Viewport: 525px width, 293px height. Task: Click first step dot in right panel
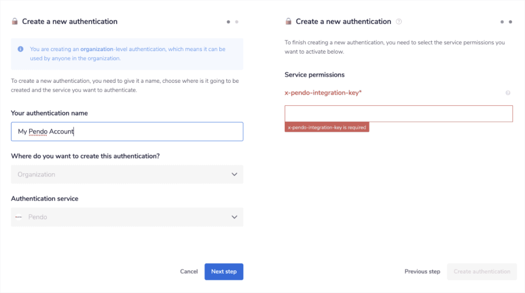click(502, 22)
